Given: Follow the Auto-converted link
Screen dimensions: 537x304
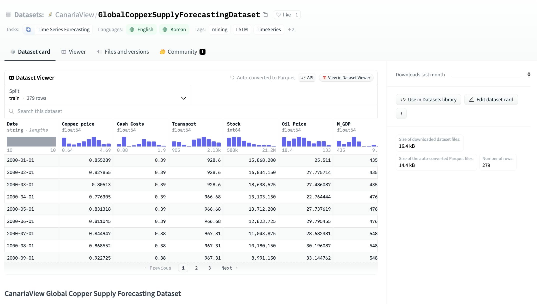Looking at the screenshot, I should 253,78.
